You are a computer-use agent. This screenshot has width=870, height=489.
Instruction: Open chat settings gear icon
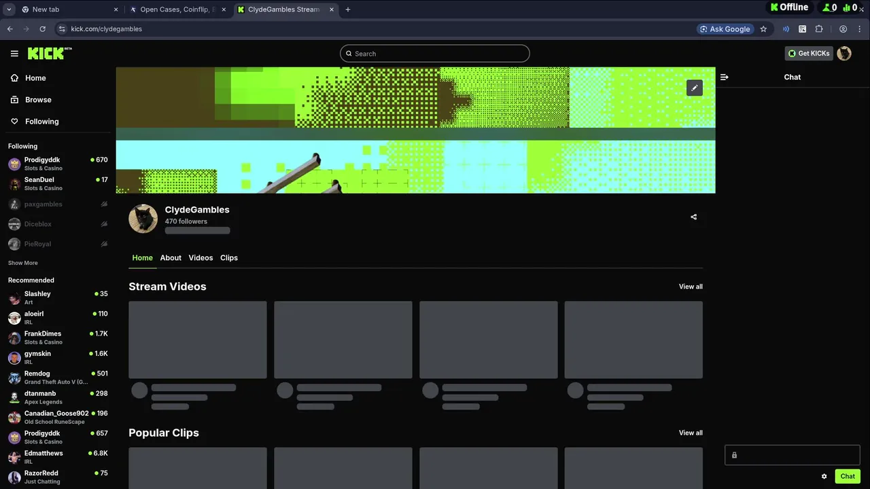point(824,476)
